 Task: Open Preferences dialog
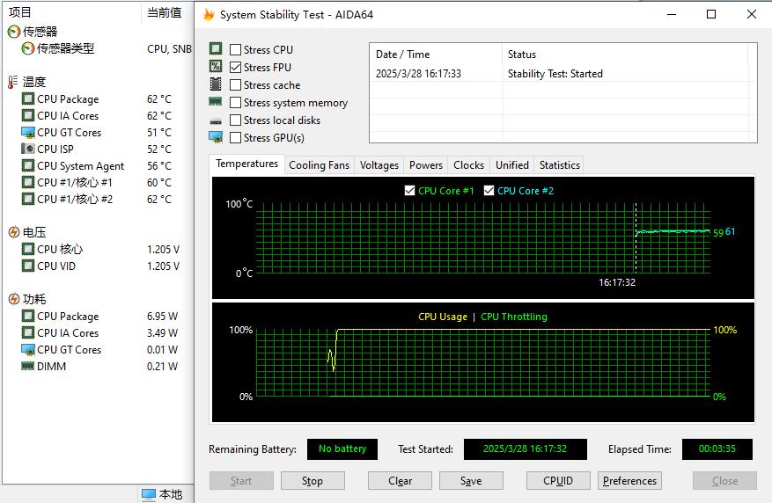pos(629,481)
